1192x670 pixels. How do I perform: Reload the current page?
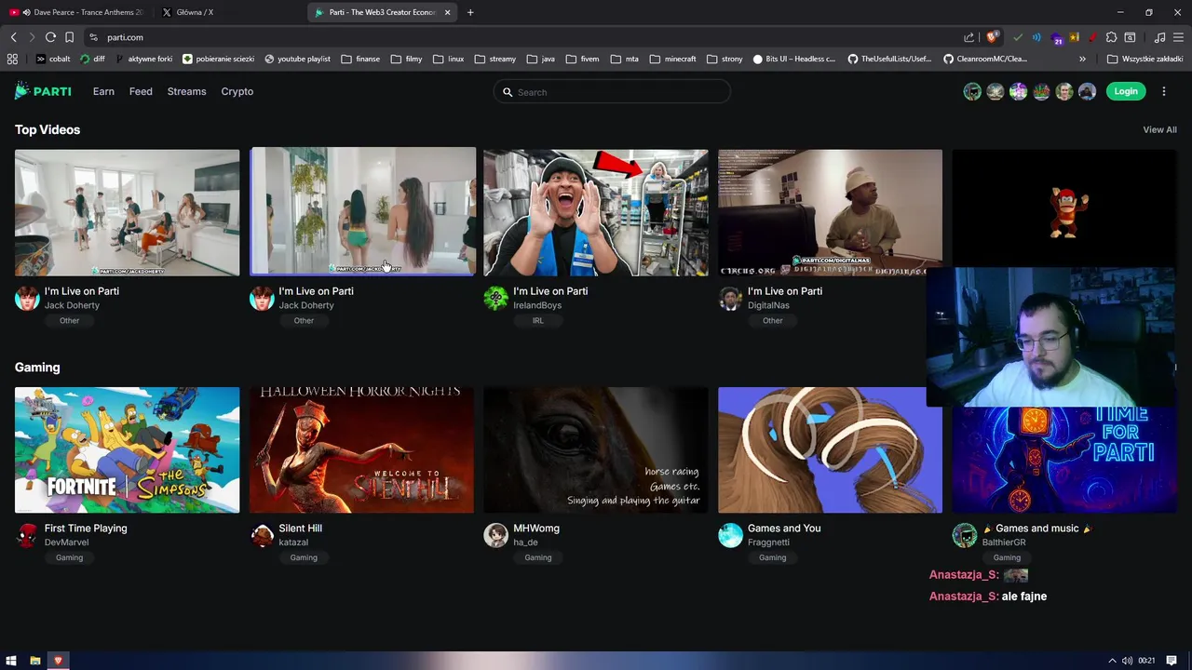(50, 37)
